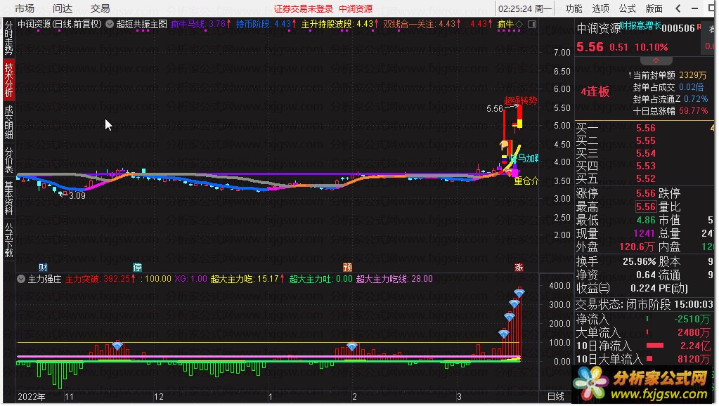Open the 交易 menu
The height and width of the screenshot is (406, 719).
[x=100, y=8]
